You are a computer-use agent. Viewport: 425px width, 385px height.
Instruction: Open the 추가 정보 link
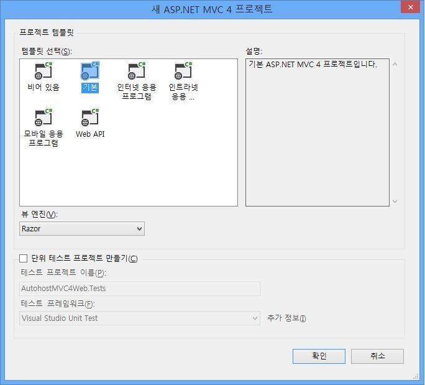(x=286, y=318)
